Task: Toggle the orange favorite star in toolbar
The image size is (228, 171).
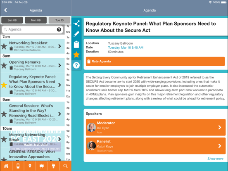Action: pyautogui.click(x=76, y=55)
